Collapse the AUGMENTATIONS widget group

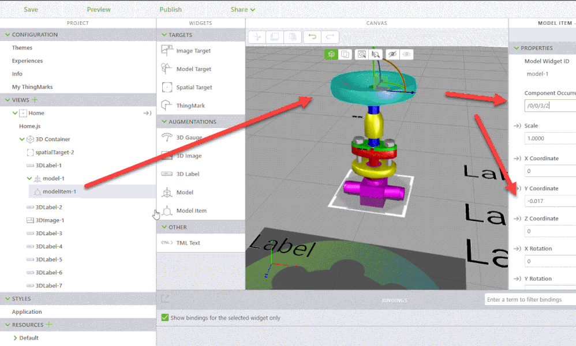click(x=164, y=122)
